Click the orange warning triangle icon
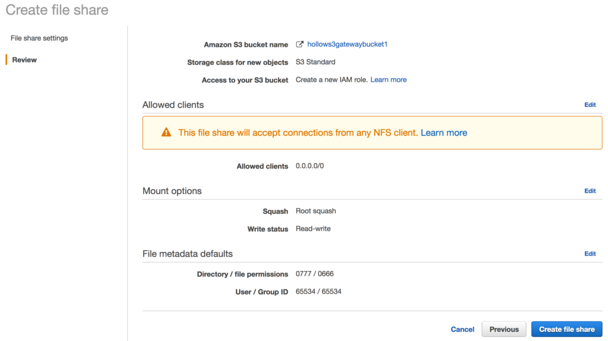This screenshot has height=341, width=608. pos(166,133)
